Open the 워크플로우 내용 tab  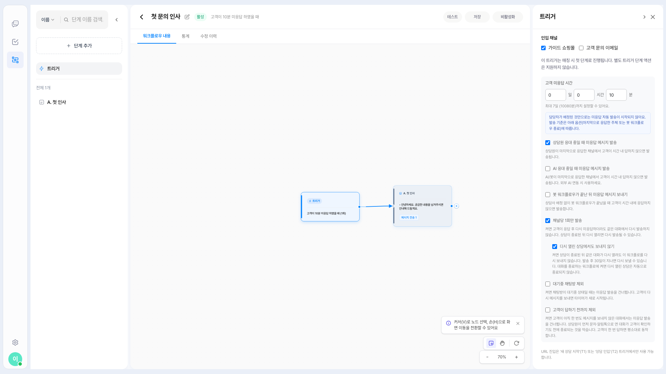pos(157,36)
